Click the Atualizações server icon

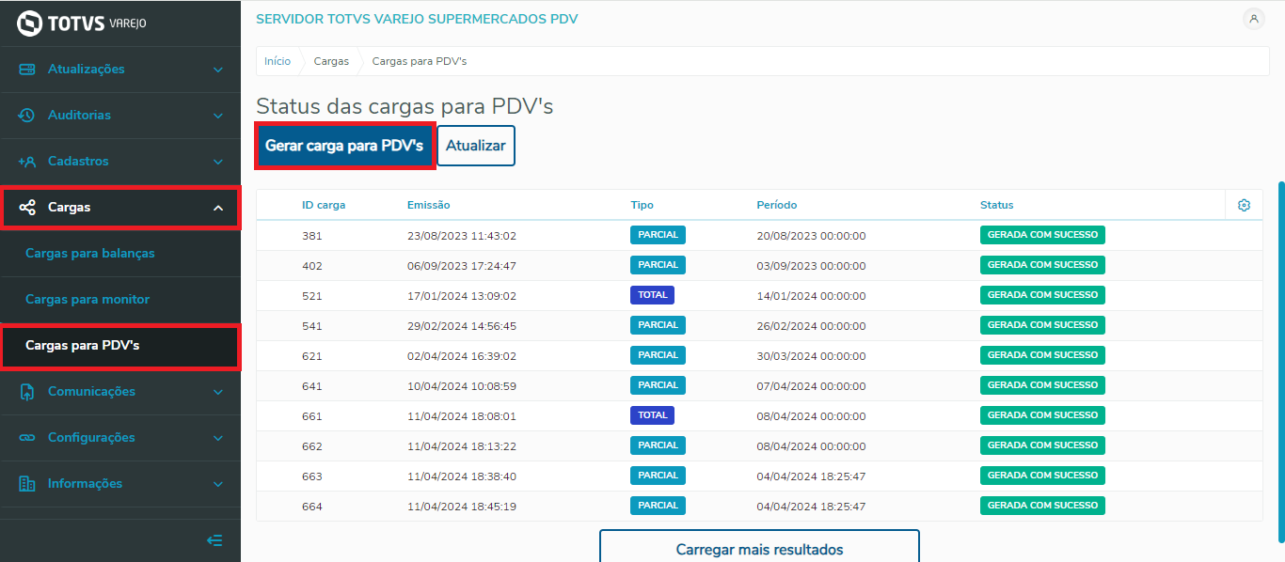[x=27, y=70]
